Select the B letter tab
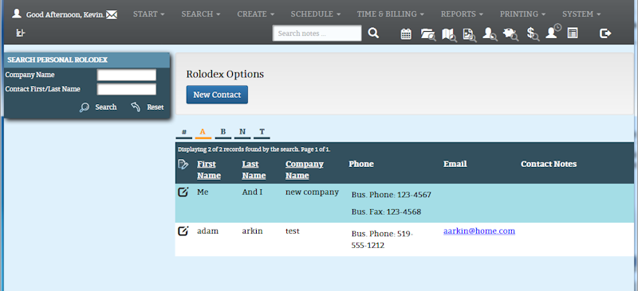This screenshot has height=291, width=638. pos(223,132)
